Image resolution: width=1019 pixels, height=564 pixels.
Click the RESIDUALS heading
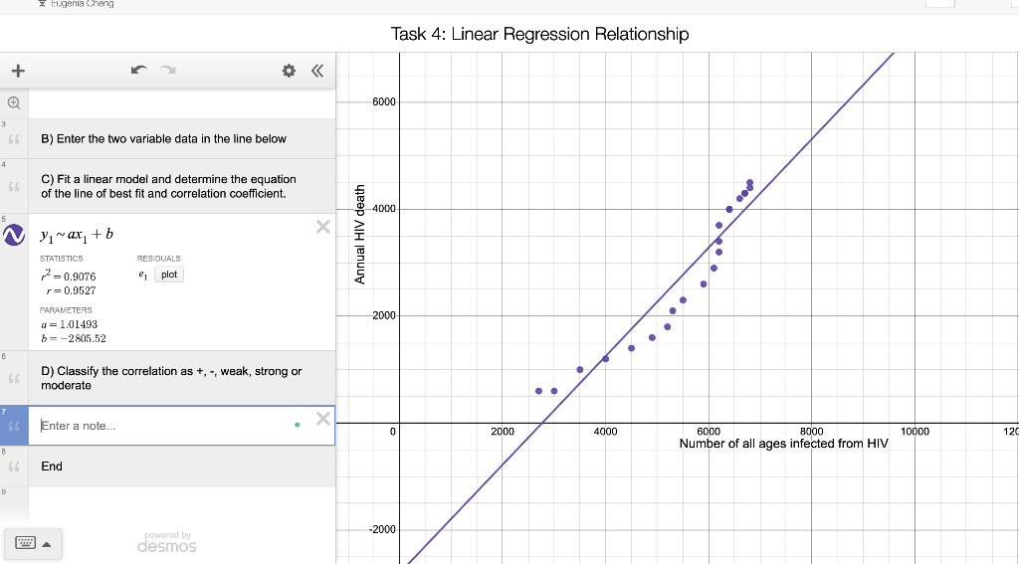tap(158, 259)
